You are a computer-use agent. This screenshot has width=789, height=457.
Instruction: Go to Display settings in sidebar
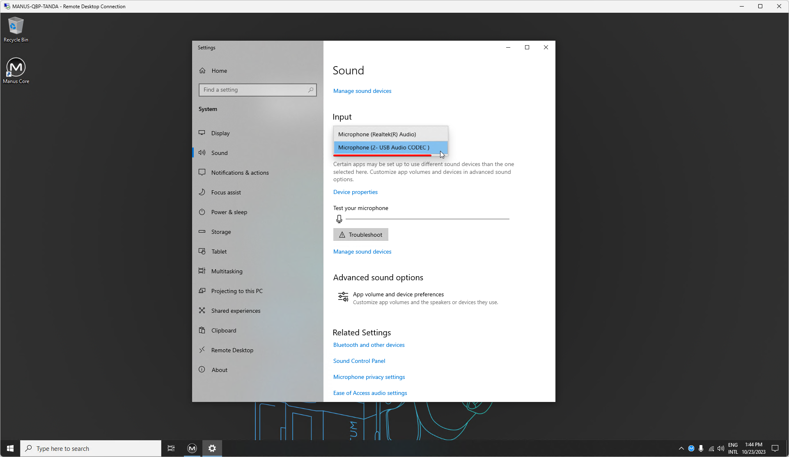pos(220,133)
